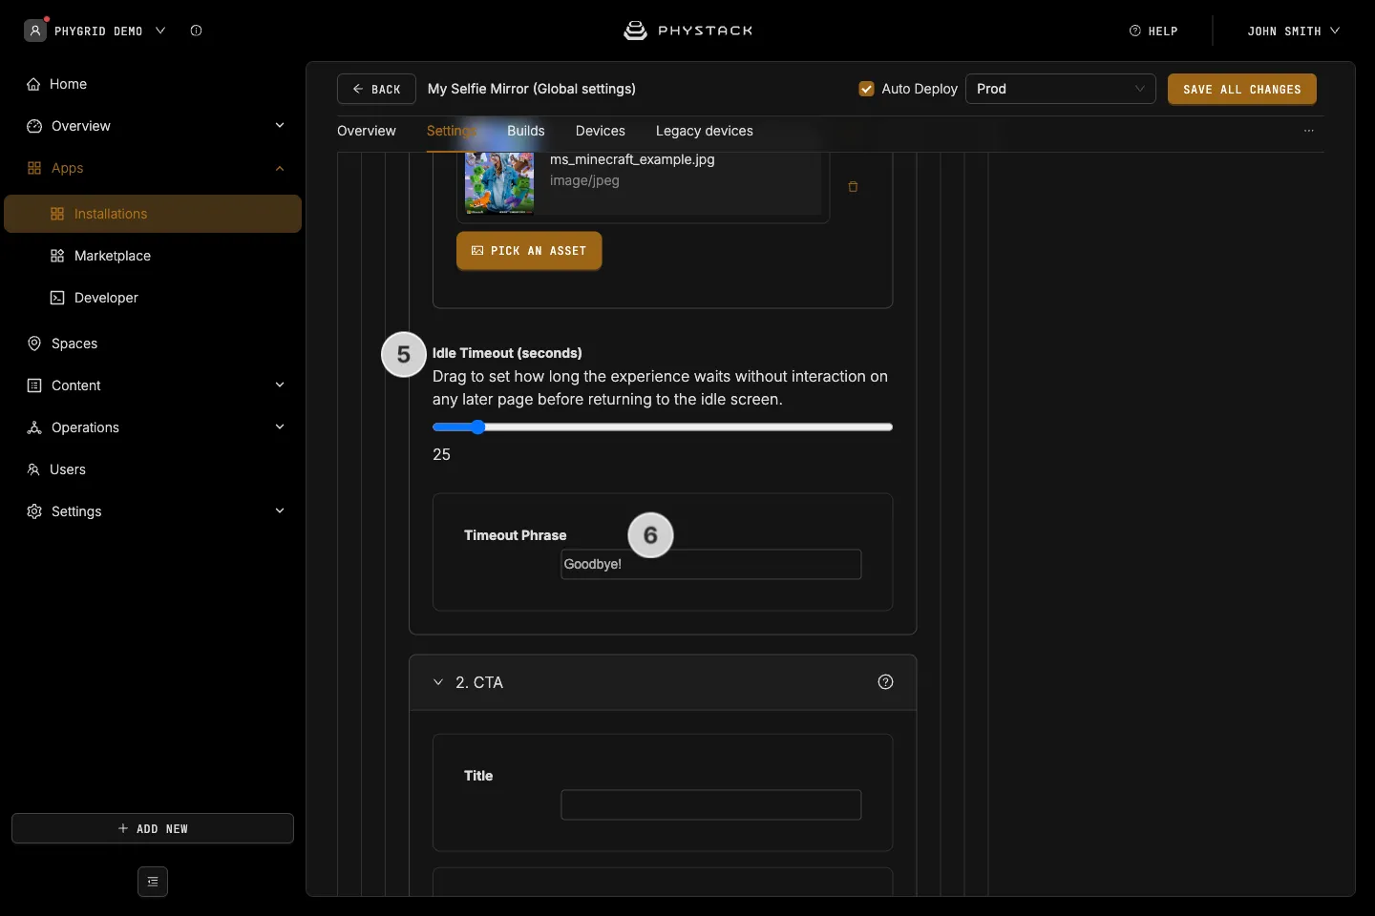
Task: Click the Developer terminal icon
Action: click(x=57, y=298)
